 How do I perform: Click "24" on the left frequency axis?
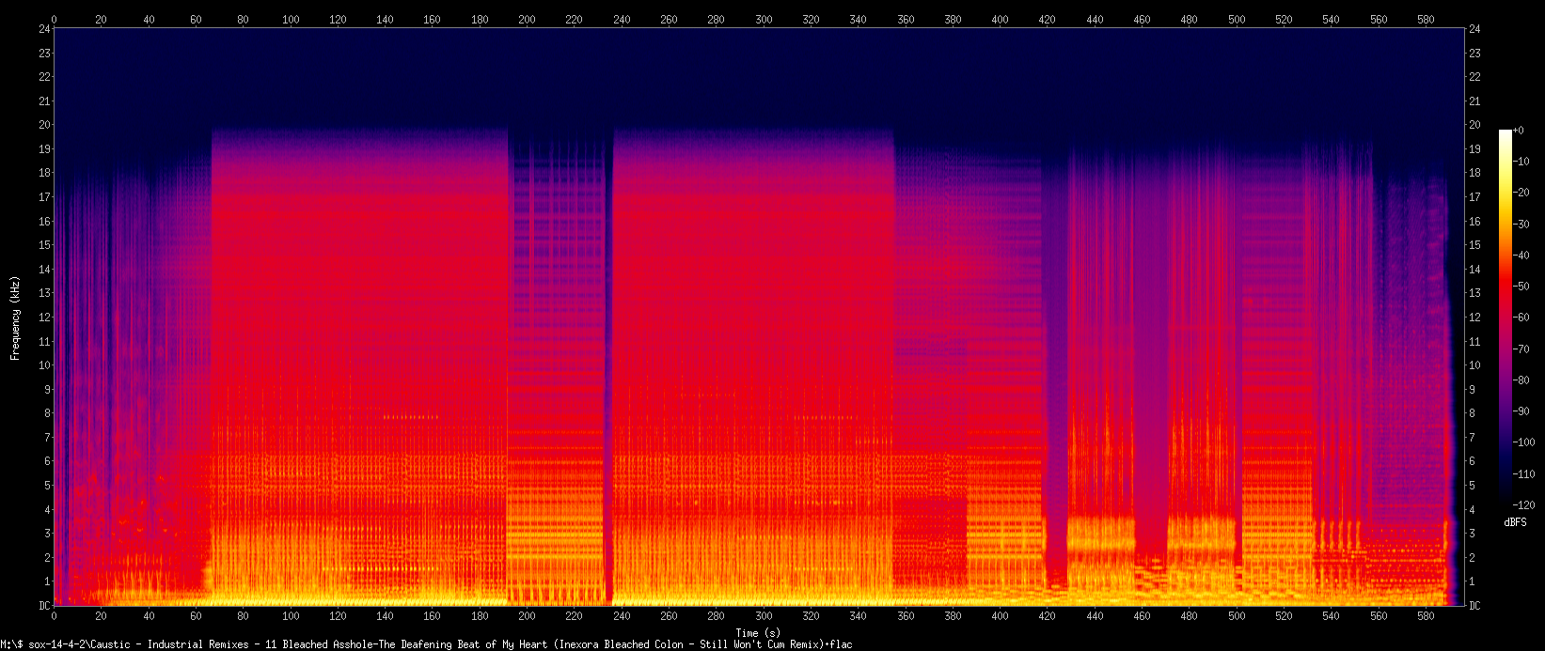tap(42, 29)
